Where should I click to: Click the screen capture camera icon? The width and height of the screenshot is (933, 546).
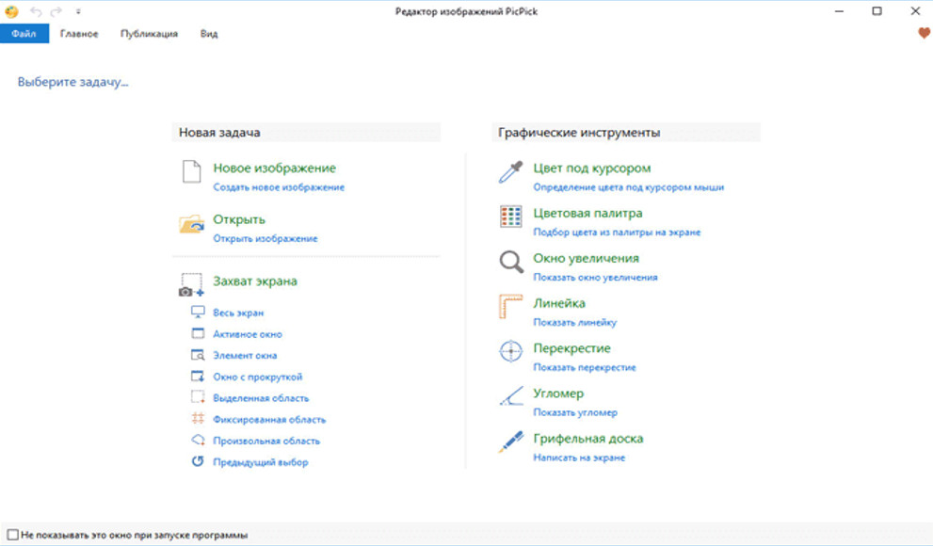pos(192,285)
